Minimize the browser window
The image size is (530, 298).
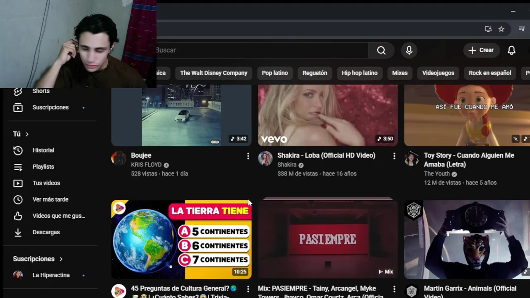[513, 11]
